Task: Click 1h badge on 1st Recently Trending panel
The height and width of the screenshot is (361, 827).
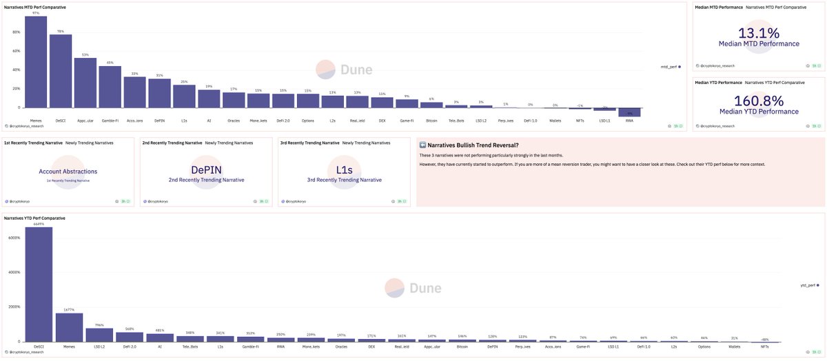Action: [125, 201]
